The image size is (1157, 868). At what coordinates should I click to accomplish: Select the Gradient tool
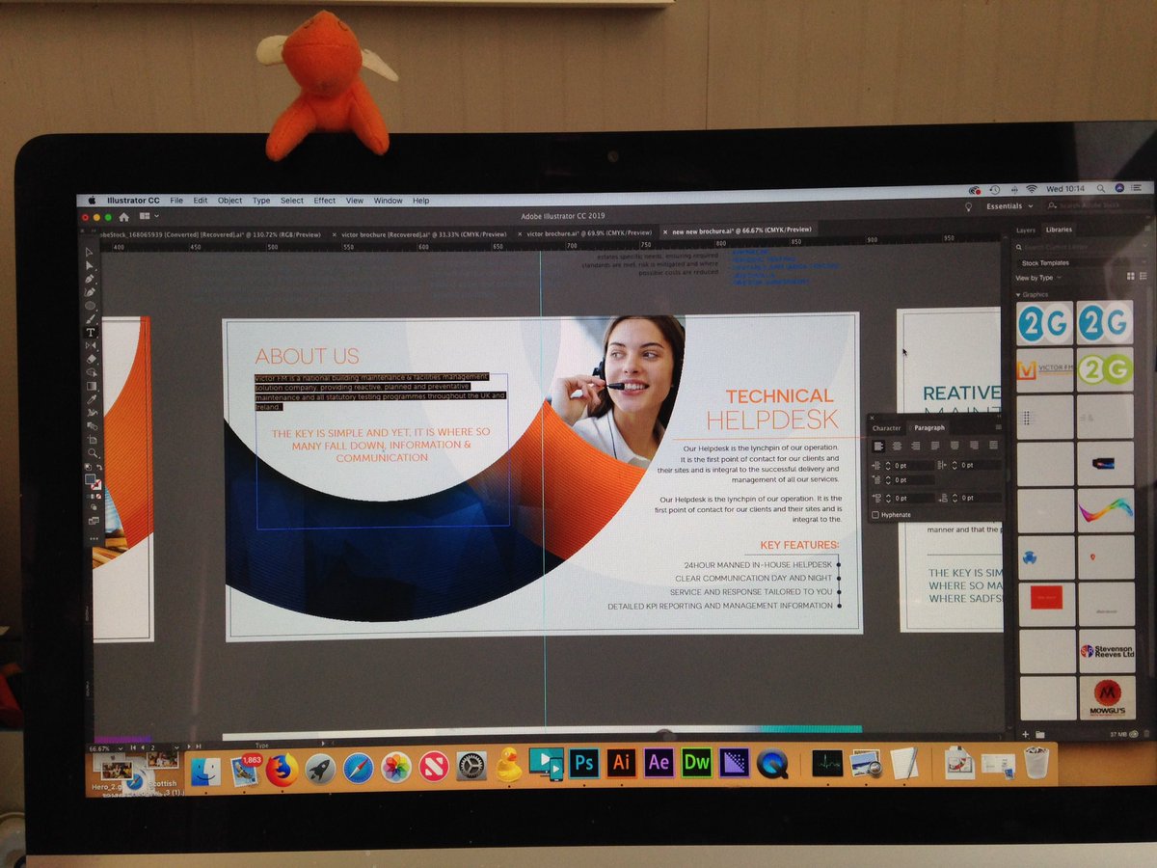(92, 386)
